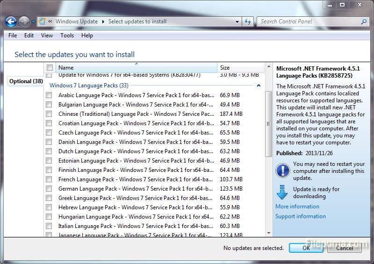
Task: Click the greyed Forward arrow button
Action: pyautogui.click(x=24, y=21)
